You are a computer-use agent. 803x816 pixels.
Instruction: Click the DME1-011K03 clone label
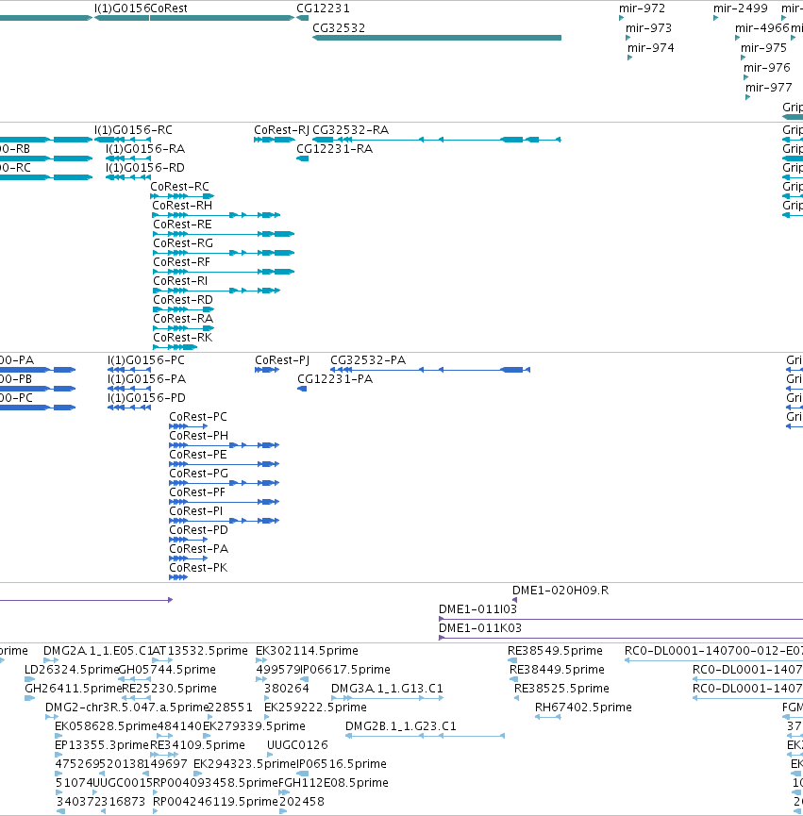pyautogui.click(x=480, y=627)
